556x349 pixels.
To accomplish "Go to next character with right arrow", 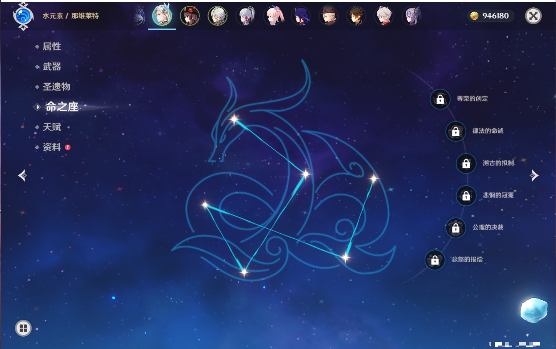I will (534, 175).
